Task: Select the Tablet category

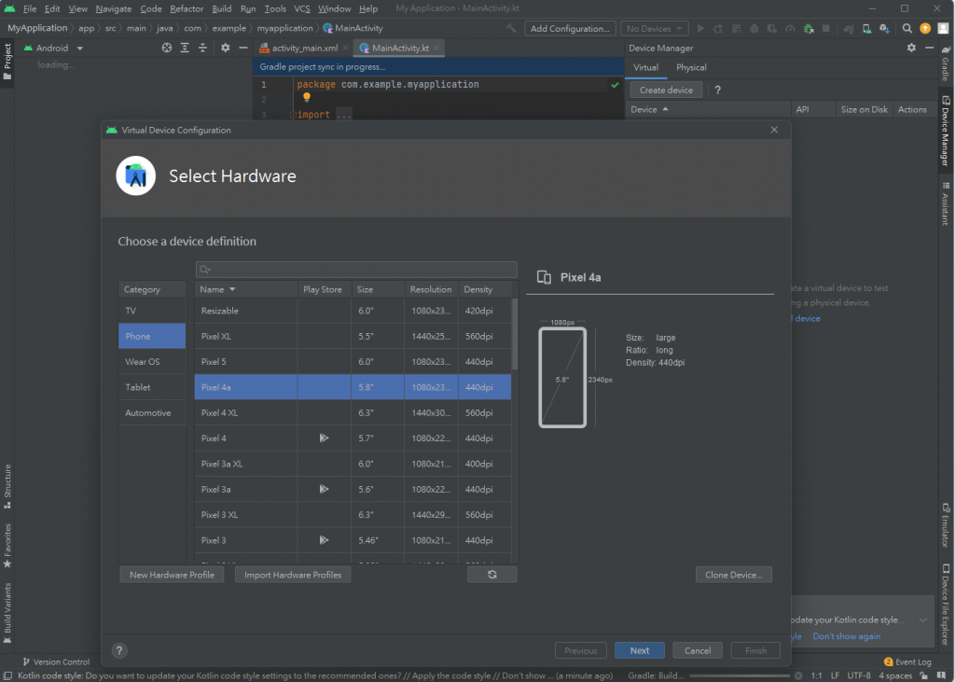Action: click(152, 387)
